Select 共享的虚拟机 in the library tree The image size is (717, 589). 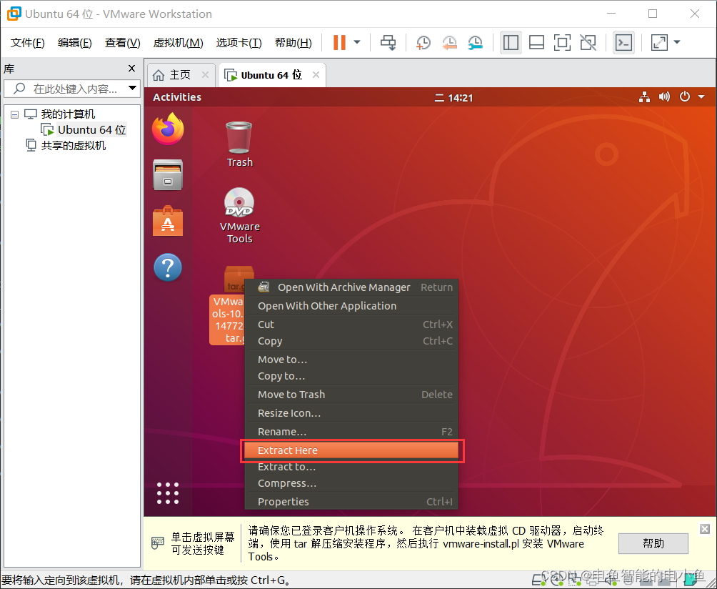coord(73,146)
